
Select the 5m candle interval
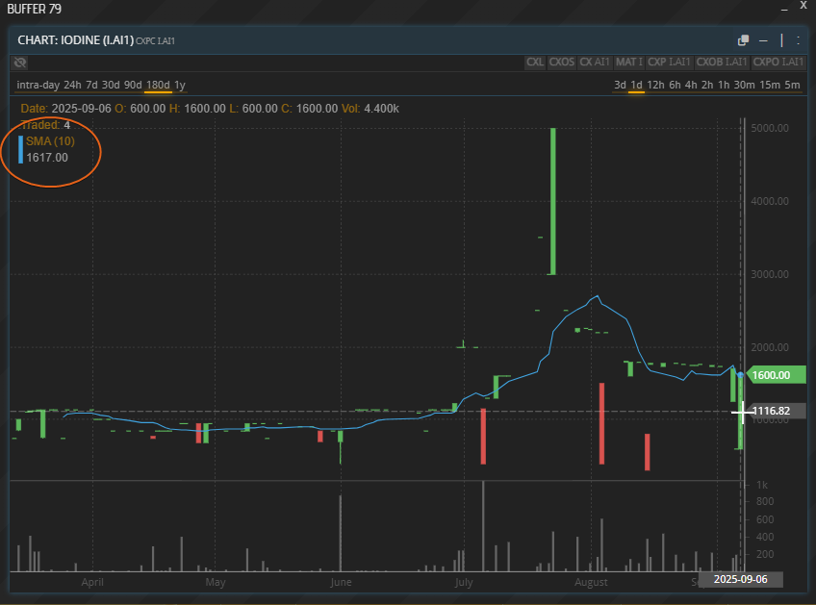[793, 85]
